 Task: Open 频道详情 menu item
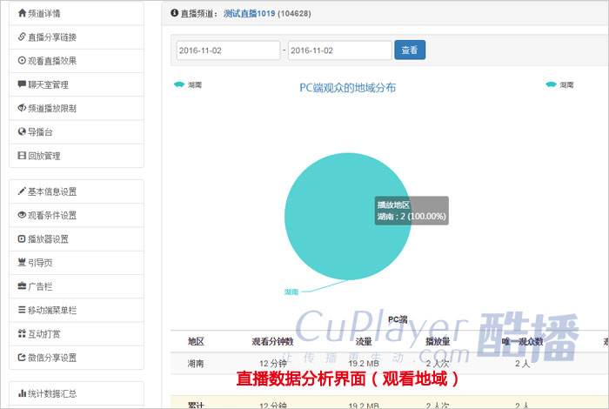click(x=77, y=14)
